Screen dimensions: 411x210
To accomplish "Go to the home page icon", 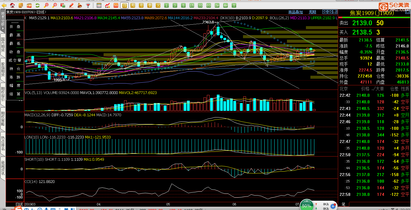I will (12, 5).
